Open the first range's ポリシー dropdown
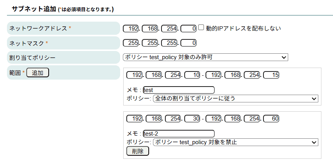Viewport: 333px width, 165px height. pos(236,99)
